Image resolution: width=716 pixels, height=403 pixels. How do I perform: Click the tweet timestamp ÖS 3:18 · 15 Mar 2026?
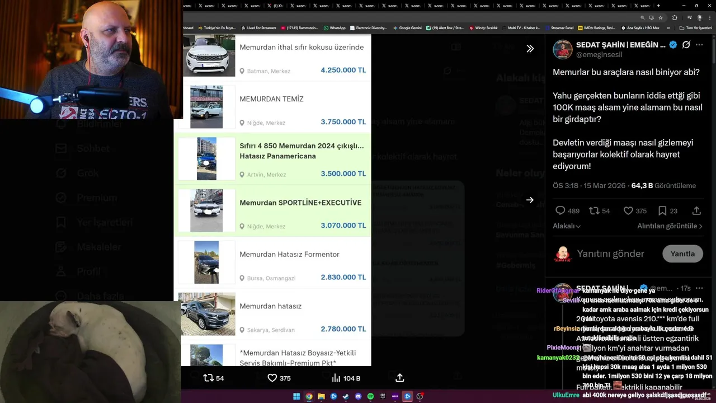(x=589, y=186)
